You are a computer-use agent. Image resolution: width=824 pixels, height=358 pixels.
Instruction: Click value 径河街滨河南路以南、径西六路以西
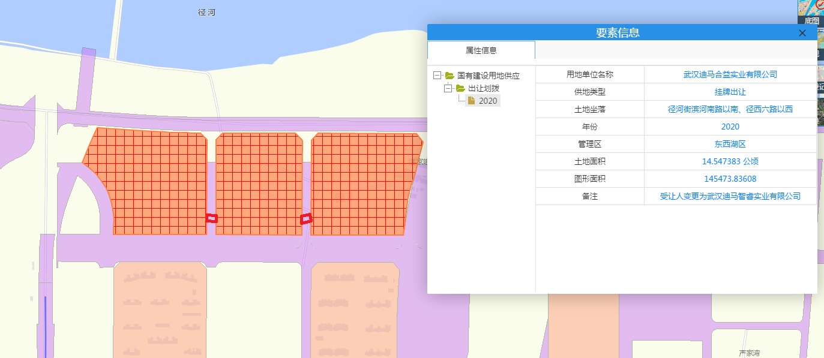730,109
